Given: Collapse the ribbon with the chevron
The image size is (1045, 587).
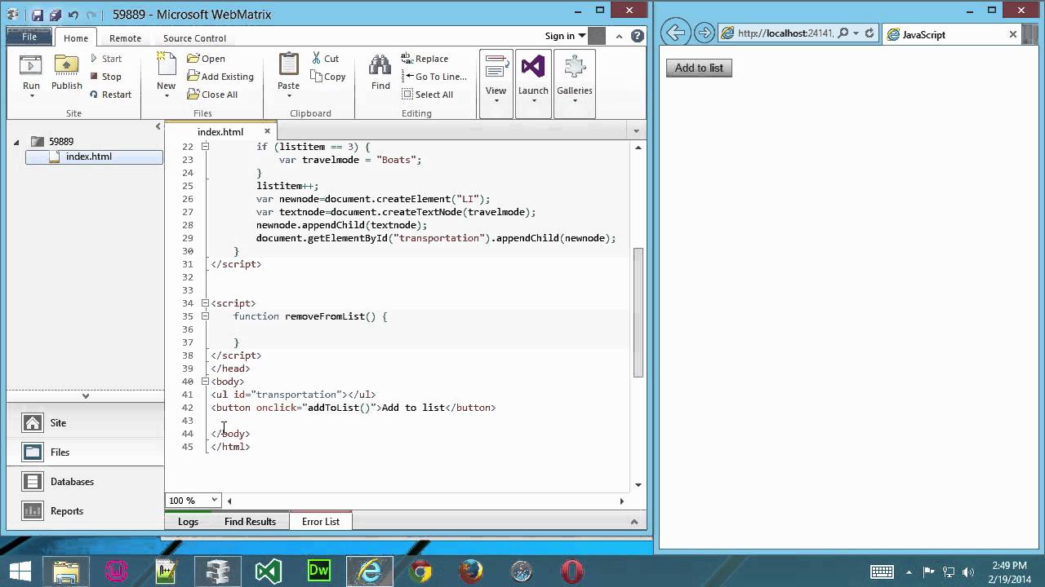Looking at the screenshot, I should tap(620, 36).
